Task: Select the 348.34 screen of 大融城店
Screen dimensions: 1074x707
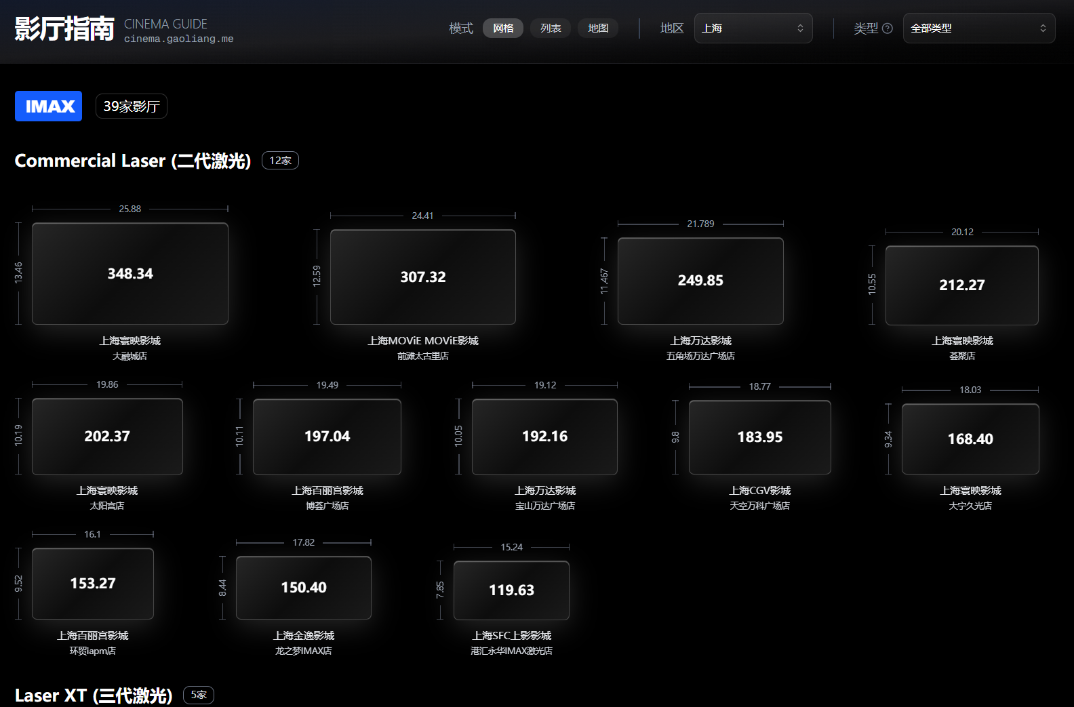Action: coord(130,274)
